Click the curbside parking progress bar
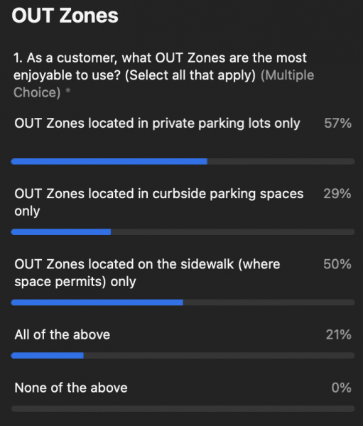The height and width of the screenshot is (426, 363). coord(183,232)
